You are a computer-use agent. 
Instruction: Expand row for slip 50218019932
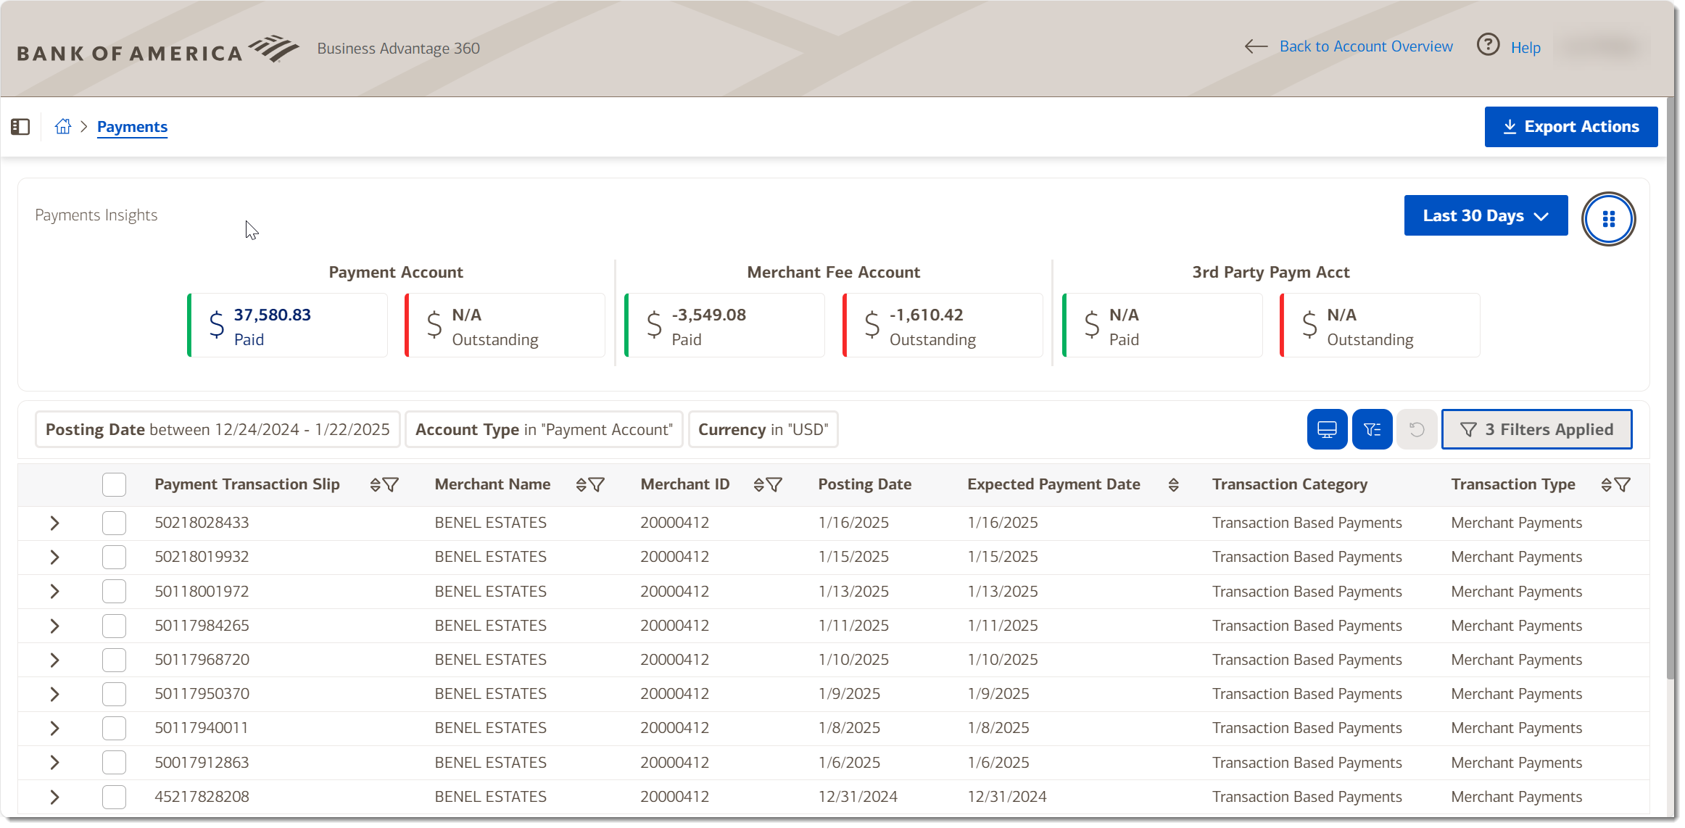point(54,557)
